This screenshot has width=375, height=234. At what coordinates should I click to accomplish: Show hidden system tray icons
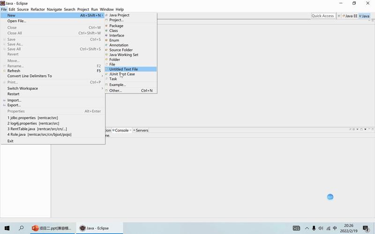tap(307, 228)
